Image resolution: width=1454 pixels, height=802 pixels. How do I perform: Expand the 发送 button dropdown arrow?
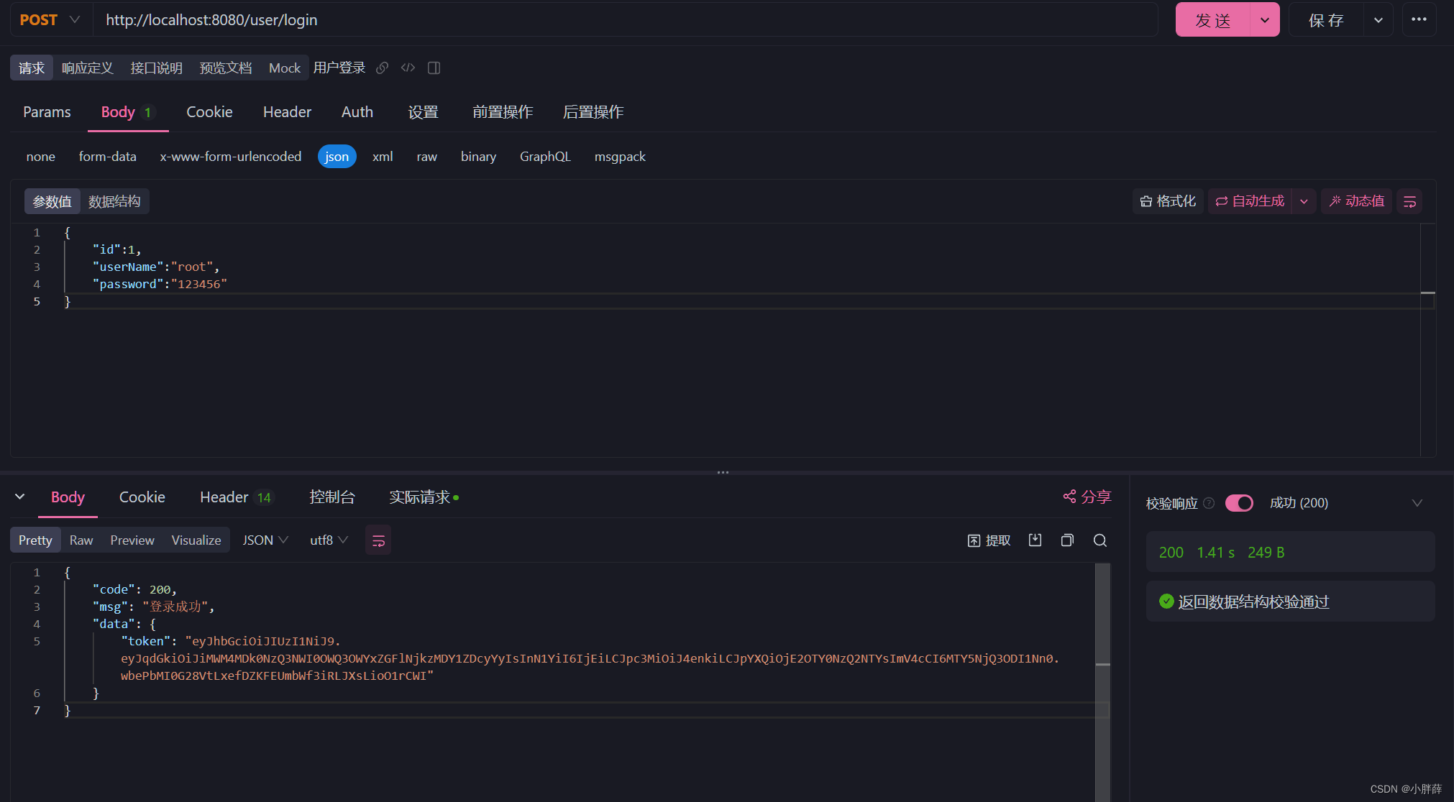coord(1264,19)
